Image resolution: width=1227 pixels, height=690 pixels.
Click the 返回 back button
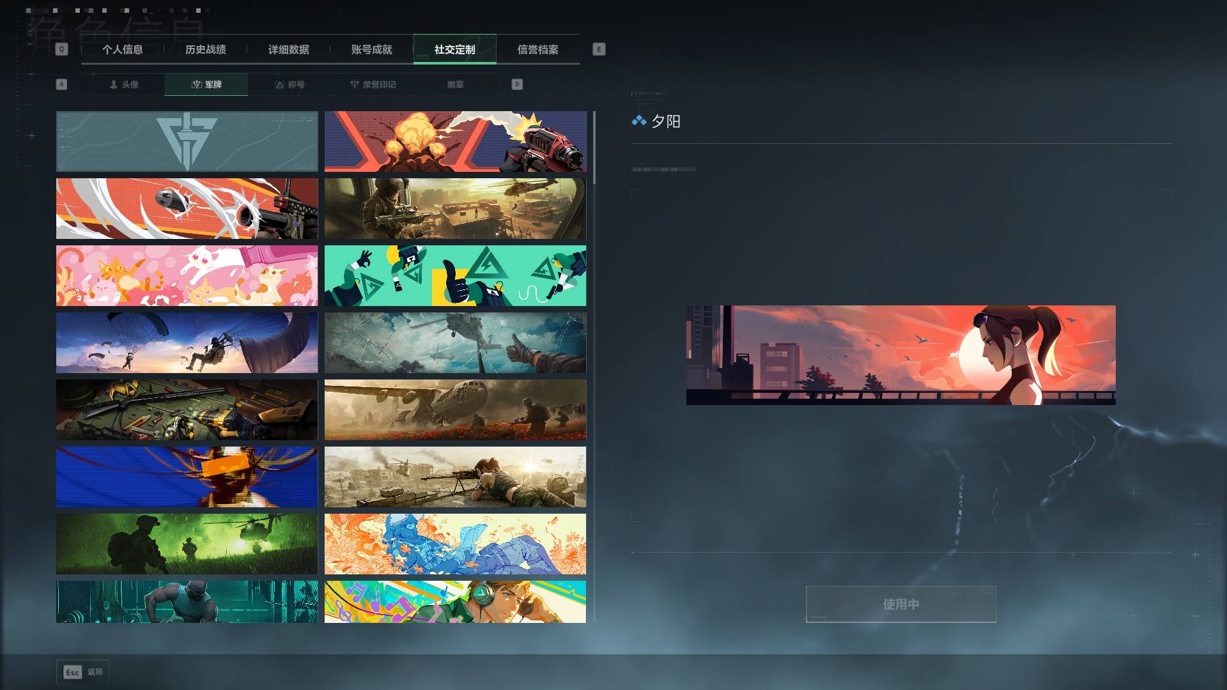(82, 672)
